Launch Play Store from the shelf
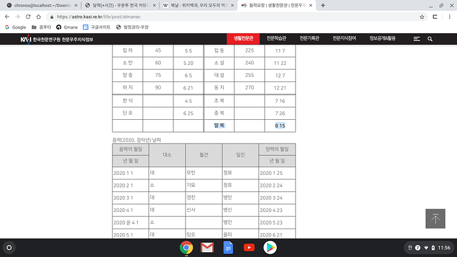The width and height of the screenshot is (457, 257). click(x=270, y=248)
